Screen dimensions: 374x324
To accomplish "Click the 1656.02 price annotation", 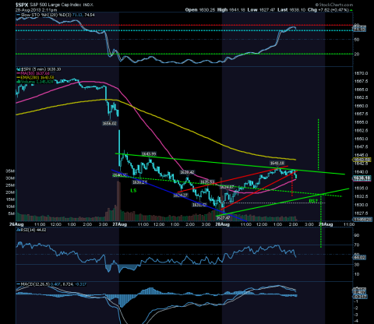I will [109, 123].
